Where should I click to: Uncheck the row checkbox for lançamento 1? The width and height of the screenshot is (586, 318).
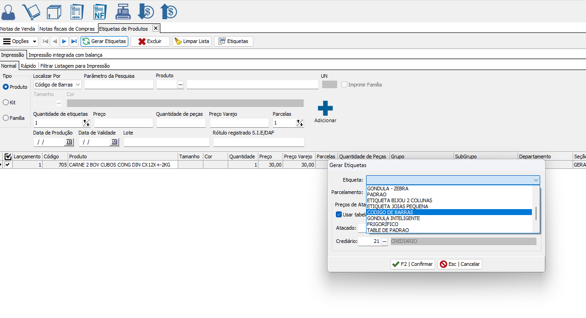point(8,165)
